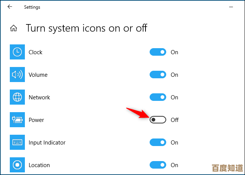This screenshot has width=245, height=175.
Task: Enable the Power system icon toggle
Action: coord(158,120)
